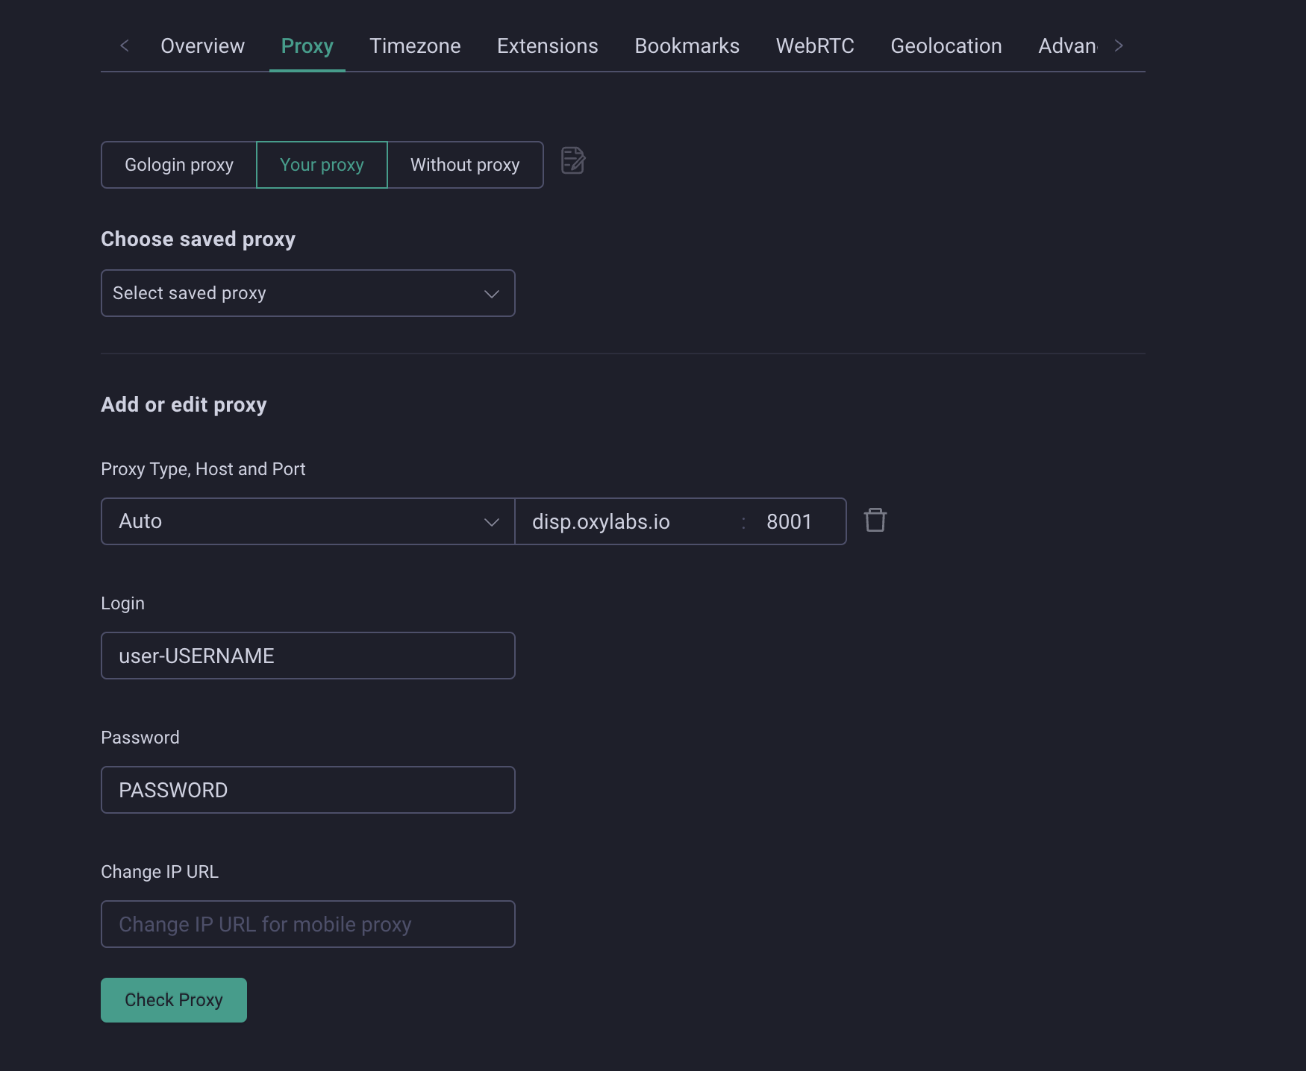The image size is (1306, 1071).
Task: Click the Change IP URL input field
Action: click(x=307, y=924)
